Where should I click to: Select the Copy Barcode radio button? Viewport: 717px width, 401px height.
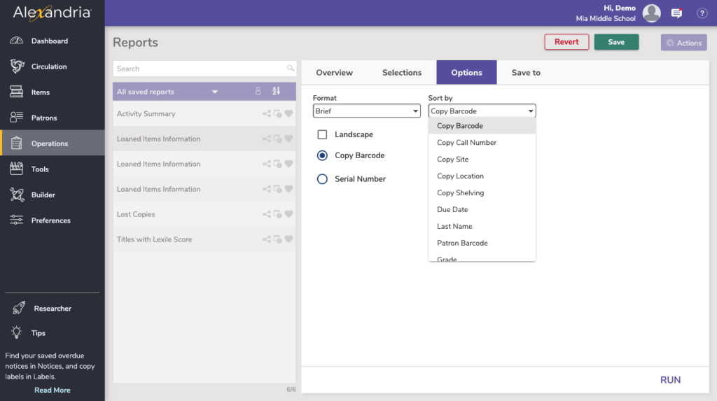click(x=322, y=155)
